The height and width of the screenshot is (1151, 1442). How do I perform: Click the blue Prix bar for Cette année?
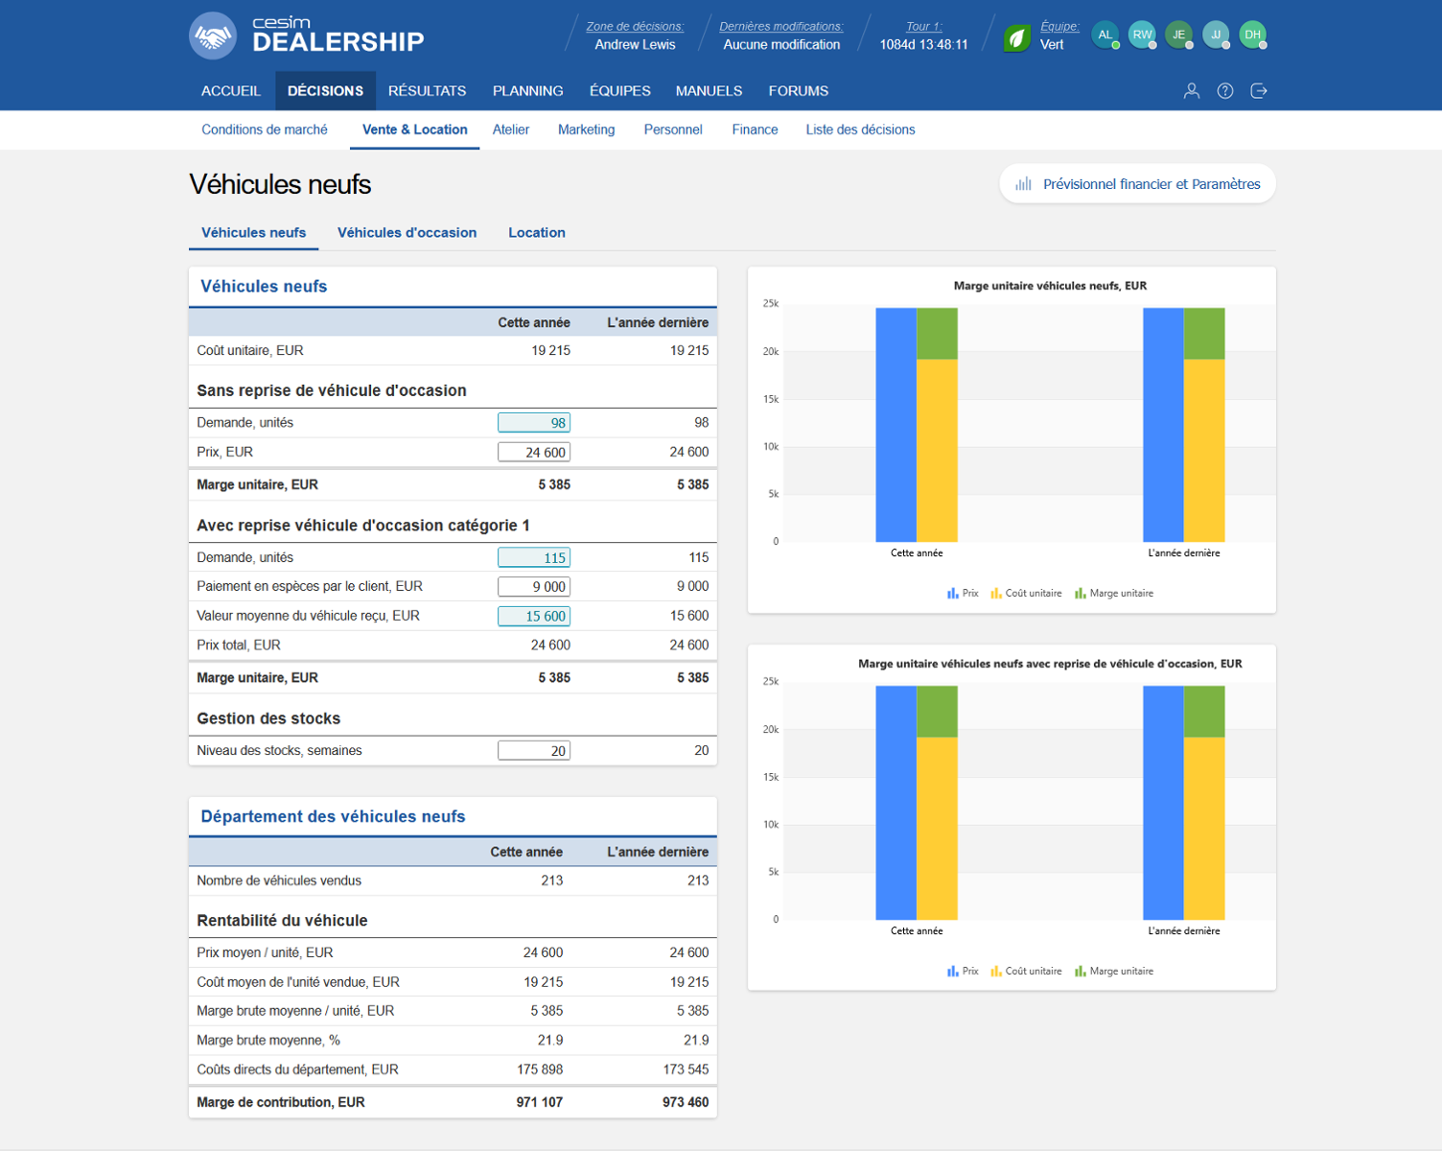895,425
